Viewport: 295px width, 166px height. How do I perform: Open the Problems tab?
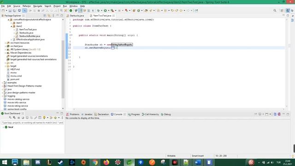pyautogui.click(x=73, y=114)
